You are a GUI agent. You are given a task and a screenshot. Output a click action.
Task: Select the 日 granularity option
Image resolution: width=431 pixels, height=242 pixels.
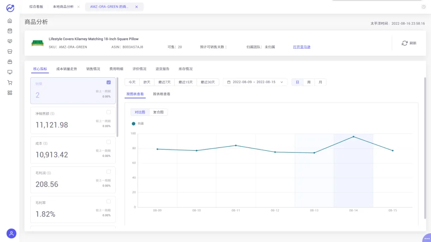tap(298, 82)
